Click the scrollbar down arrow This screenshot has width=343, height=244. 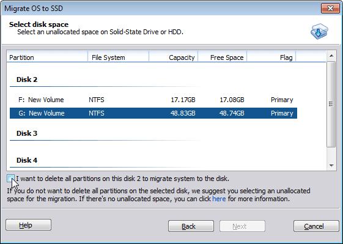(x=331, y=166)
